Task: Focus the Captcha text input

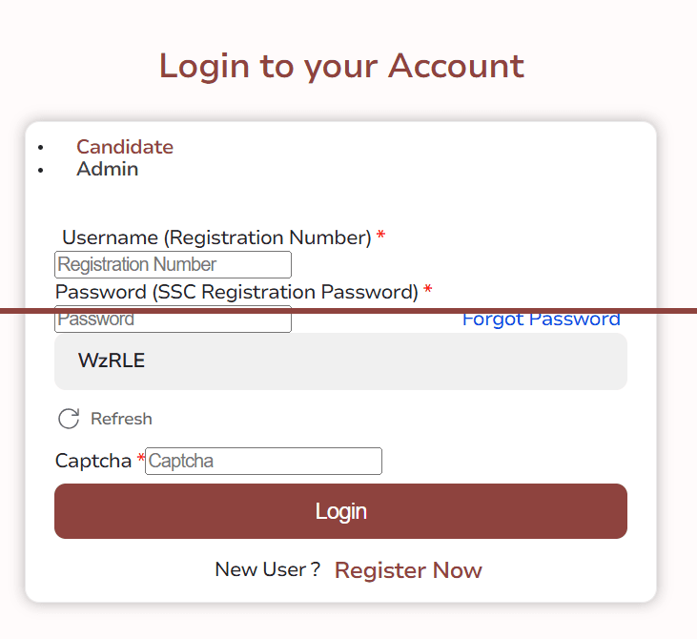Action: tap(263, 462)
